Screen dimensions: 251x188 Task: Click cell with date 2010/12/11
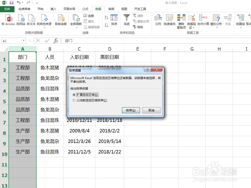pos(79,120)
